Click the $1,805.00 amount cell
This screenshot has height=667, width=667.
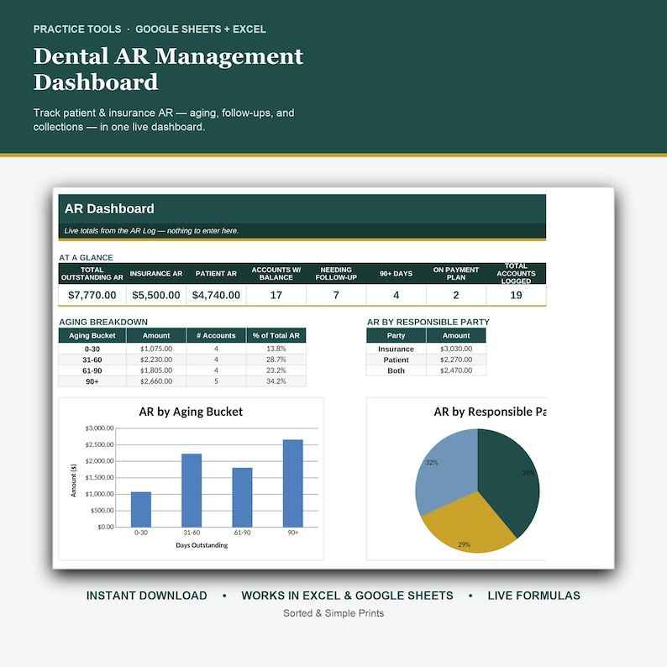coord(156,370)
